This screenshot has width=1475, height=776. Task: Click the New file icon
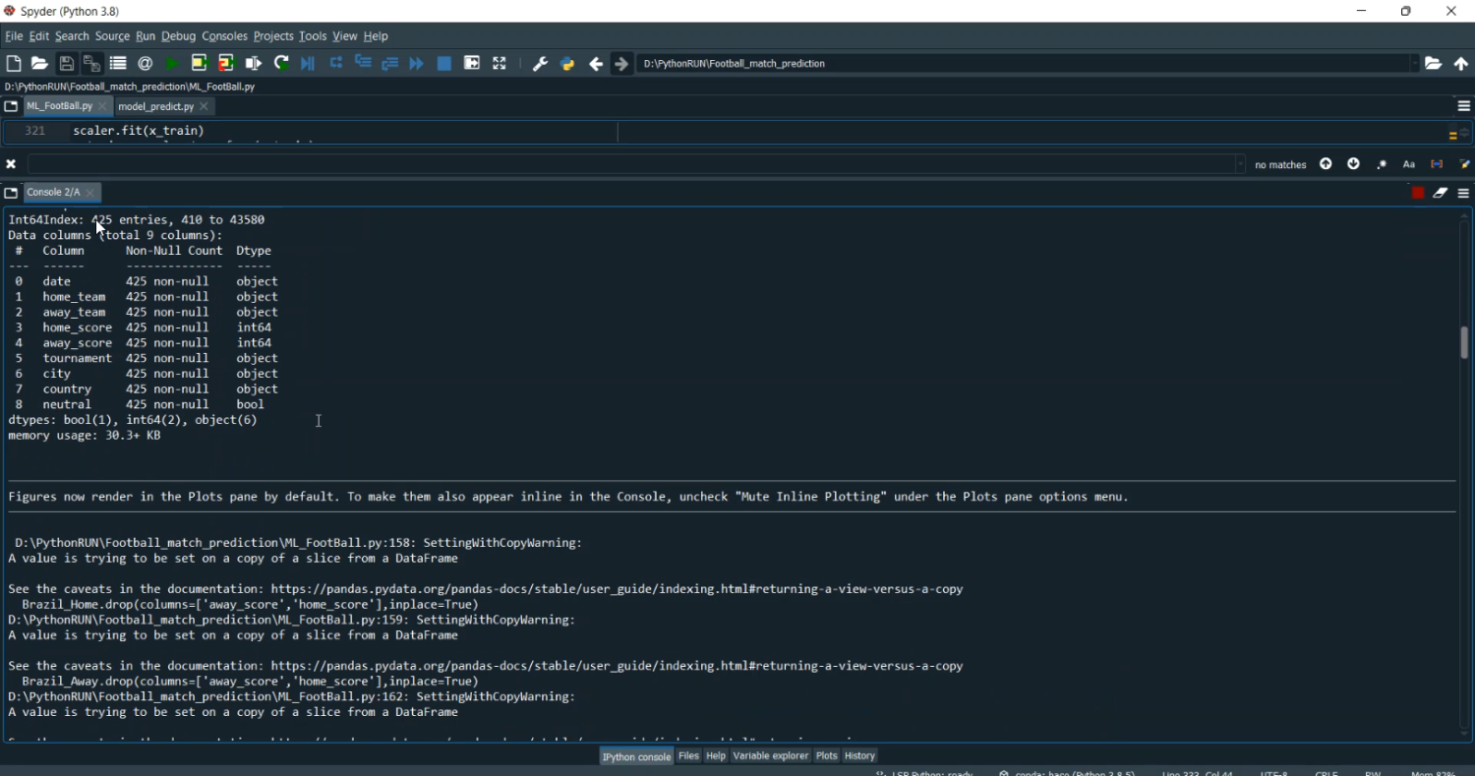coord(14,64)
